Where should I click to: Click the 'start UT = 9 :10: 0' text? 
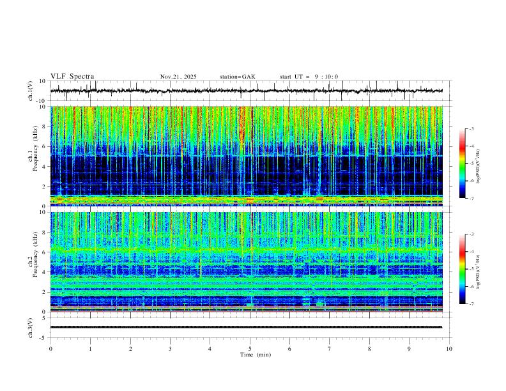pyautogui.click(x=309, y=77)
